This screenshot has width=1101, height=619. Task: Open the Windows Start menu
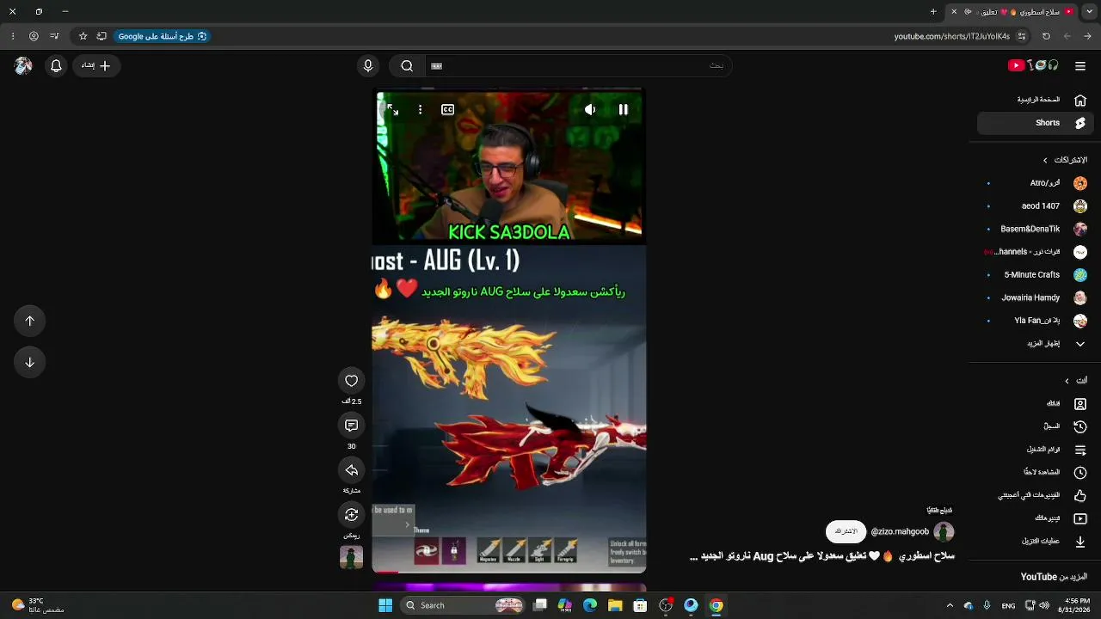[x=385, y=605]
